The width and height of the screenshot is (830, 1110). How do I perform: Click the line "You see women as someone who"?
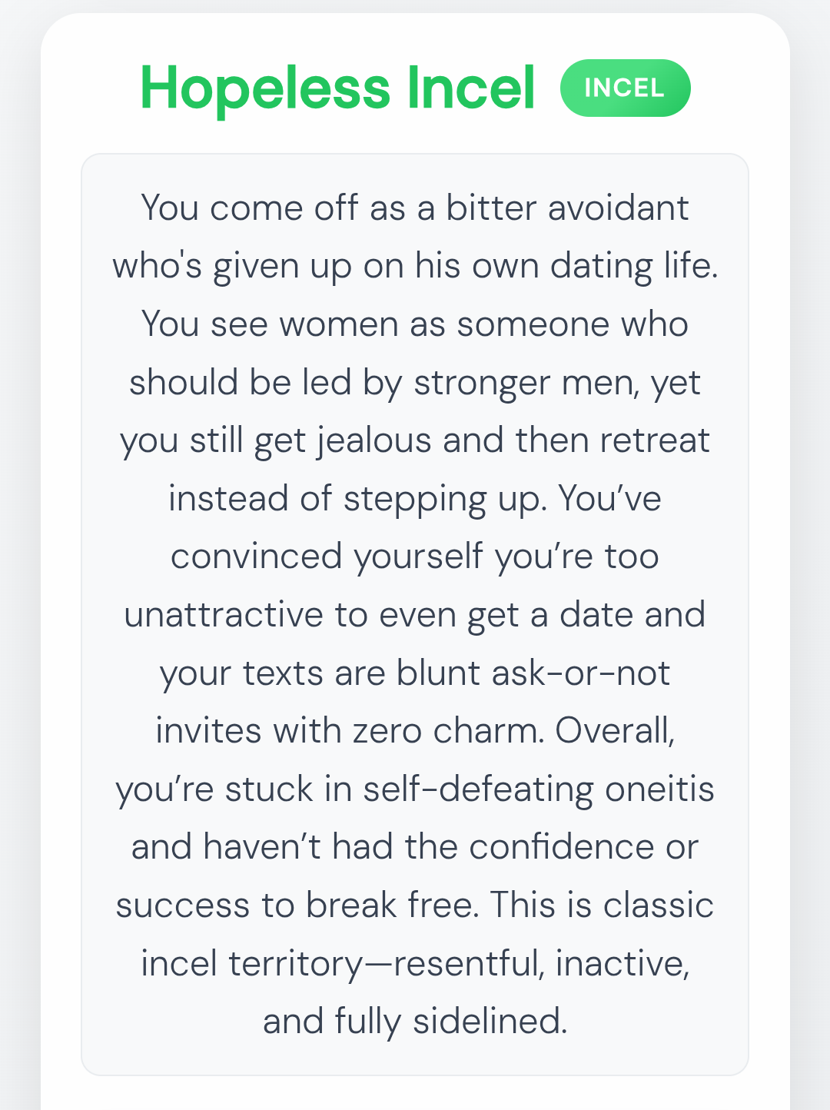[414, 324]
